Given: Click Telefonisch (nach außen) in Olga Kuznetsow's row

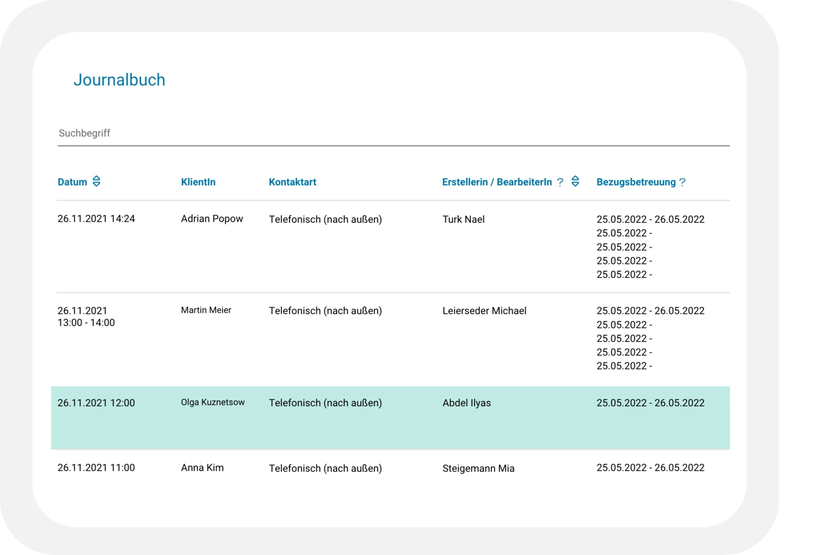Looking at the screenshot, I should pos(325,403).
